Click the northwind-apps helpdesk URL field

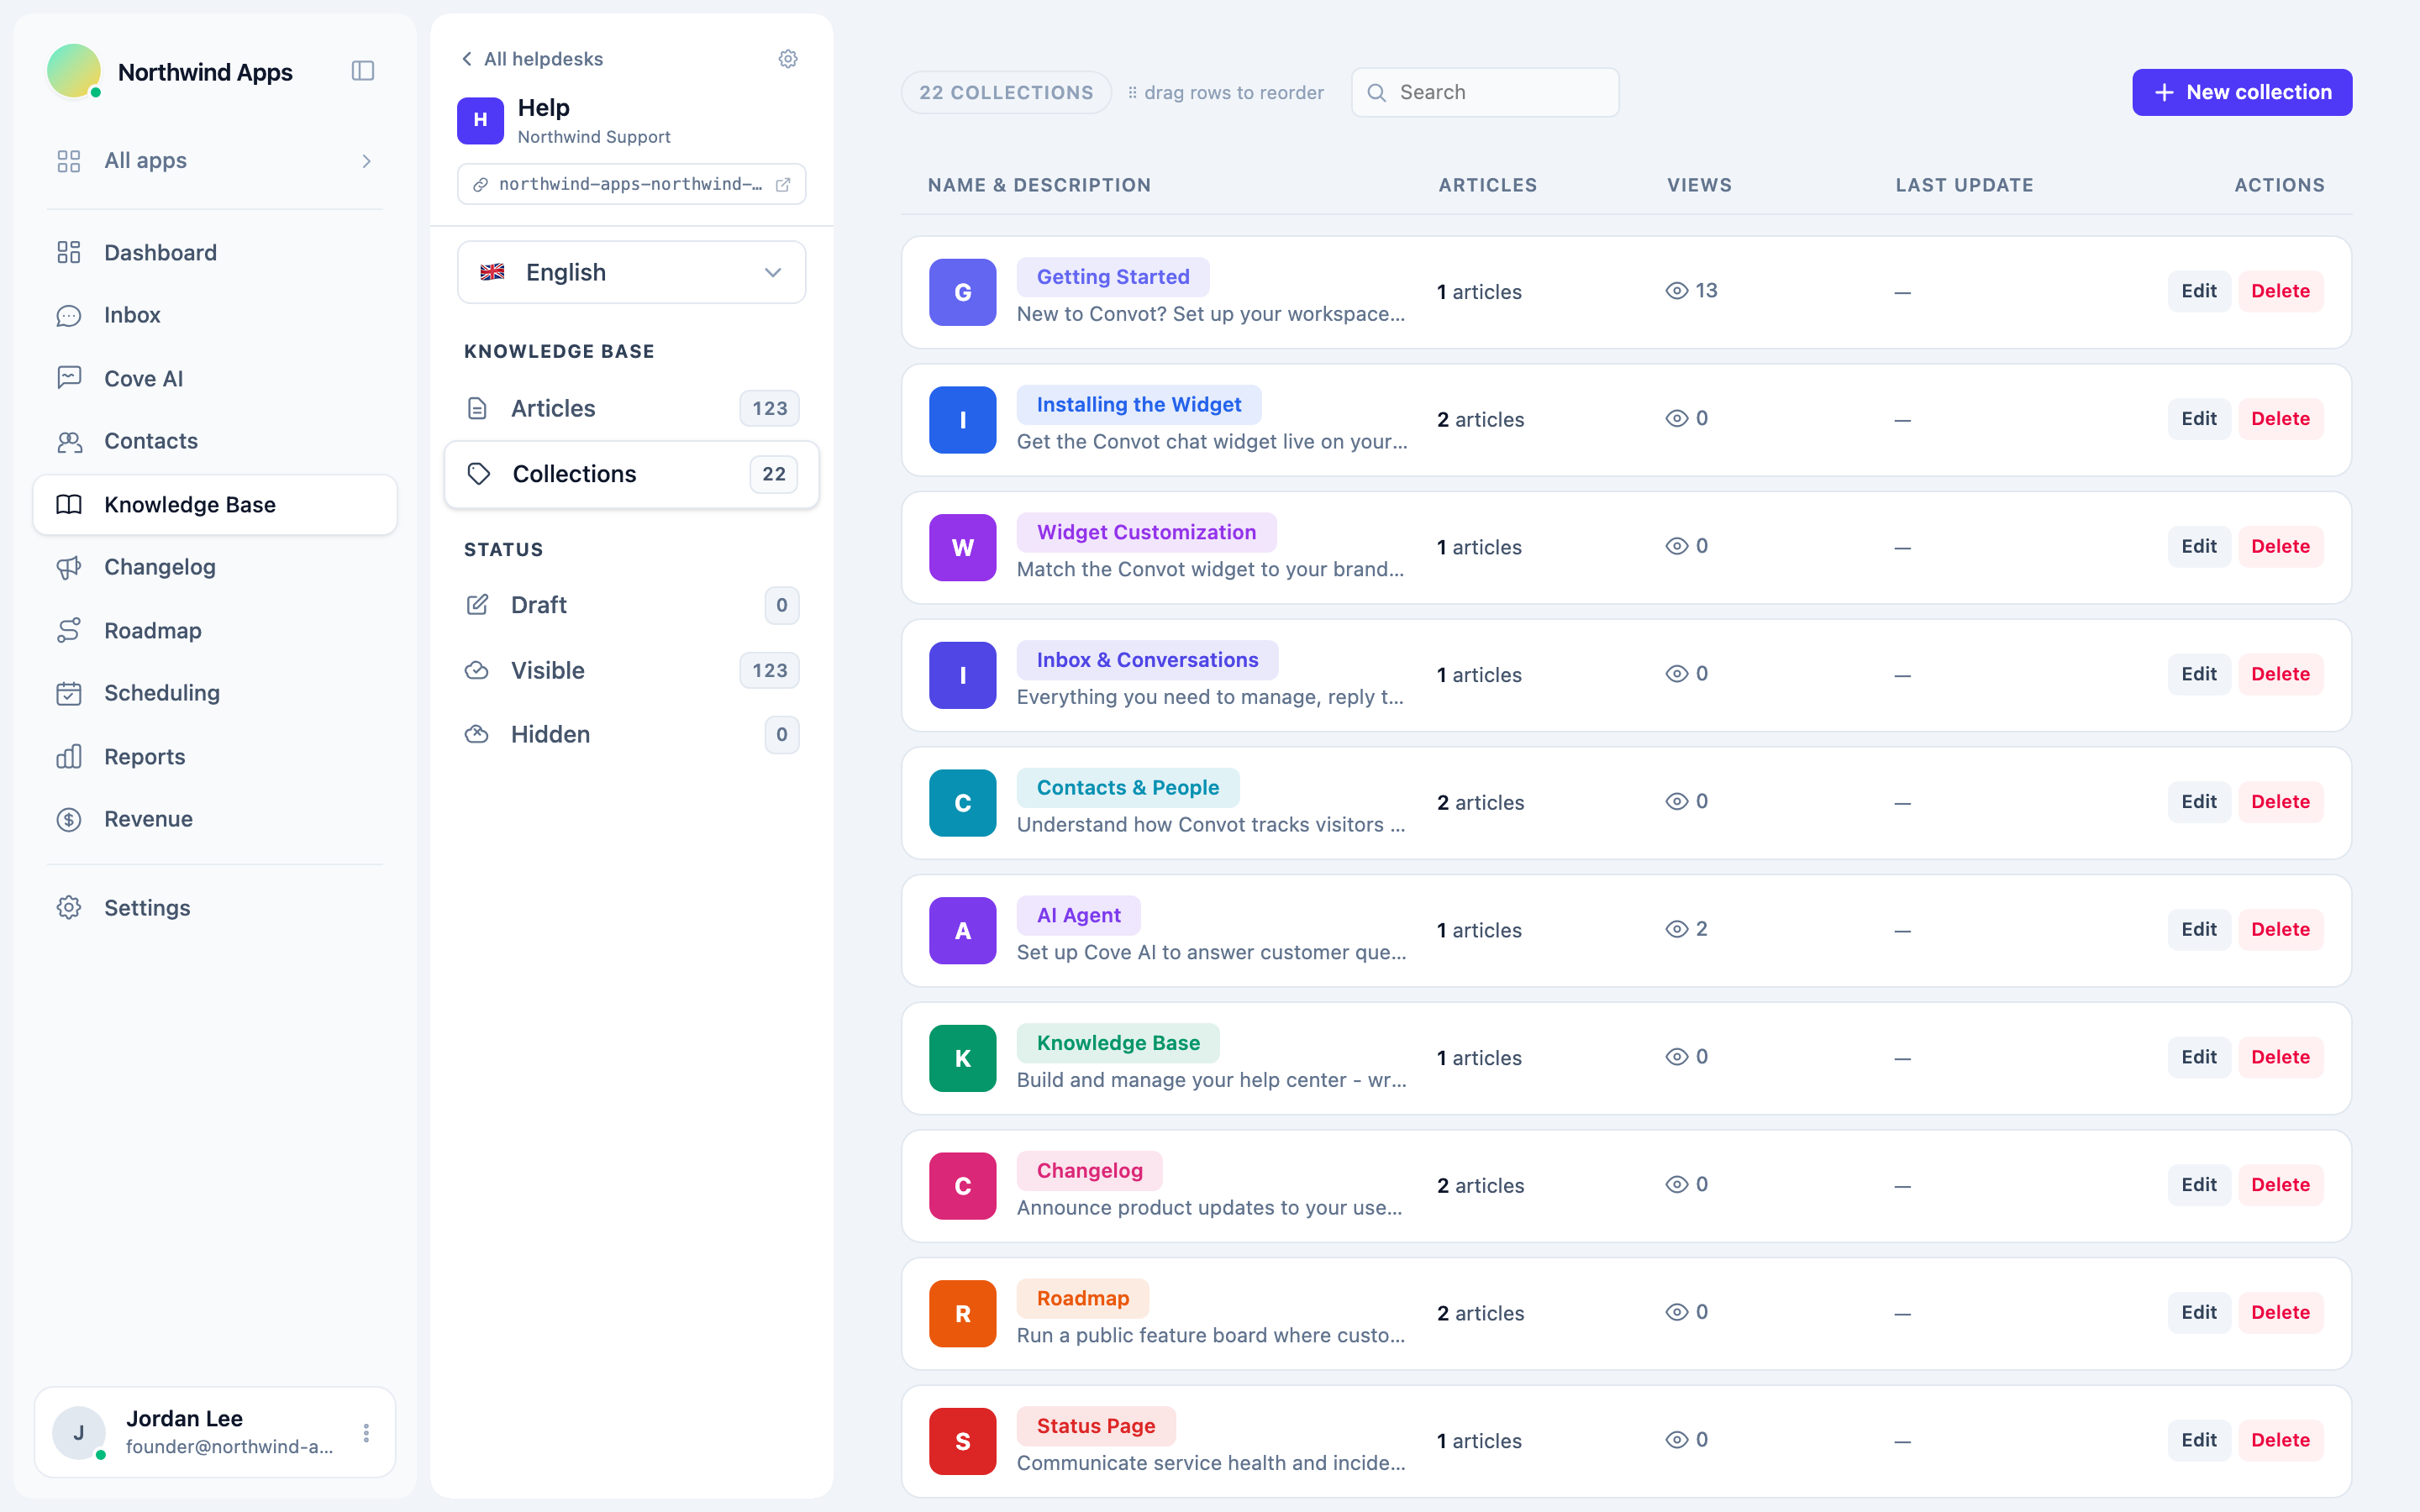coord(632,184)
